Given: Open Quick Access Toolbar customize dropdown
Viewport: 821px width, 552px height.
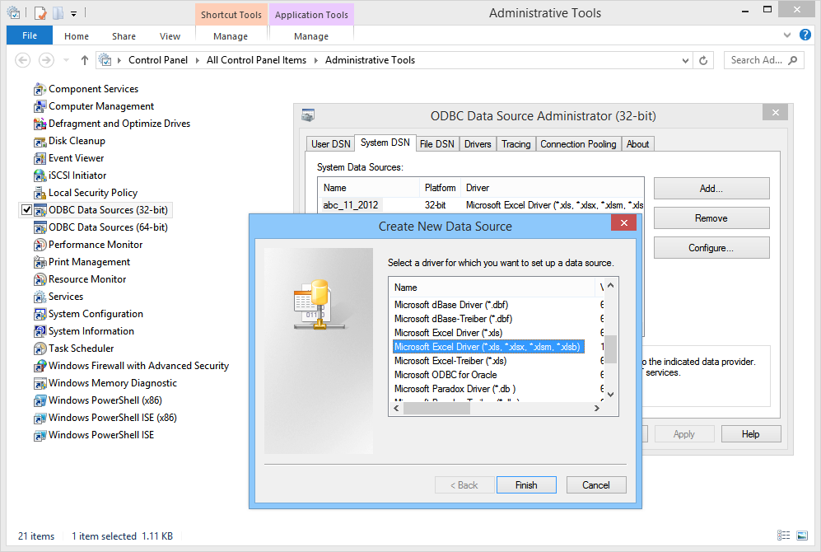Looking at the screenshot, I should tap(74, 14).
